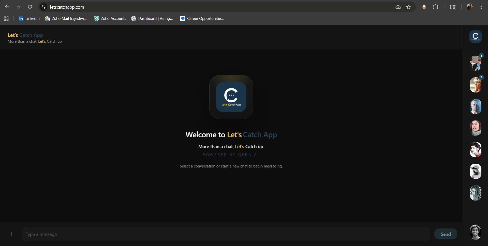
Task: Click the Let's Catch App header title
Action: click(25, 35)
